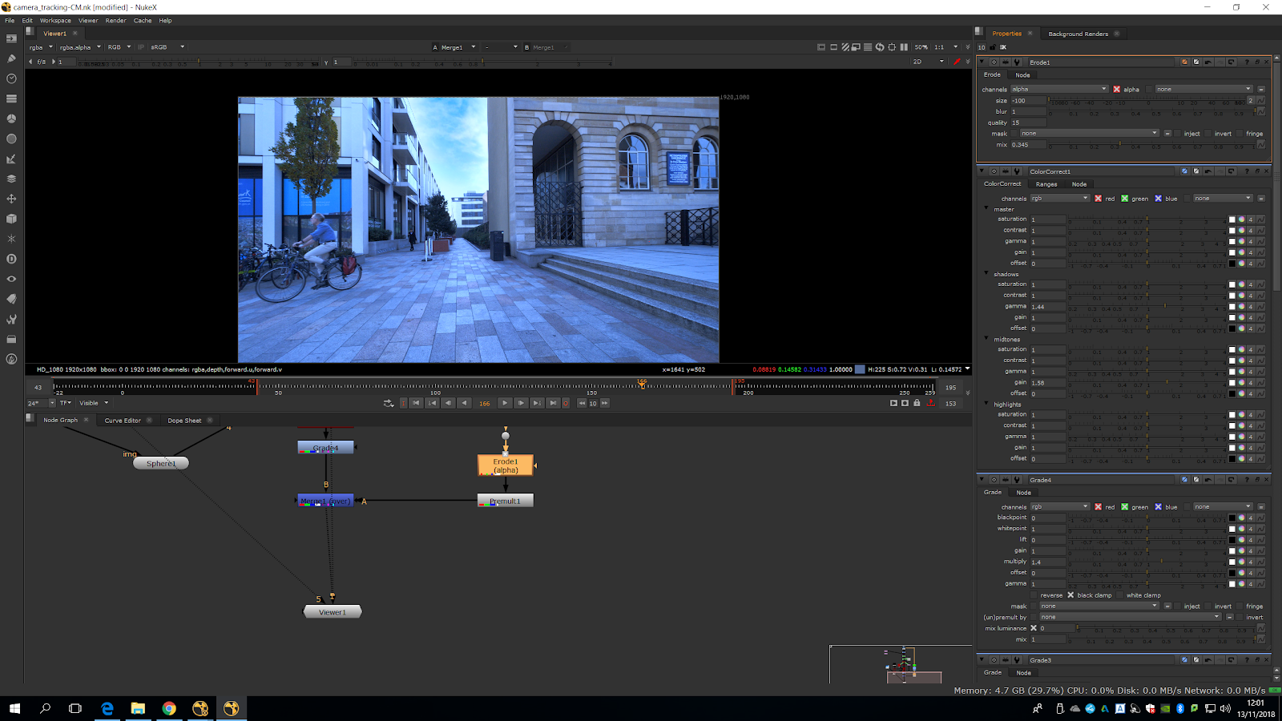The height and width of the screenshot is (721, 1282).
Task: Open the 3D nodes cube icon
Action: (11, 219)
